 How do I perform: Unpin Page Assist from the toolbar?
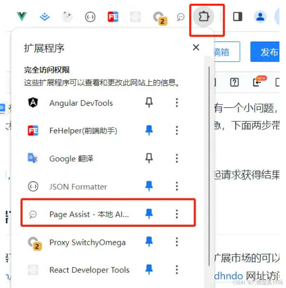pos(149,214)
